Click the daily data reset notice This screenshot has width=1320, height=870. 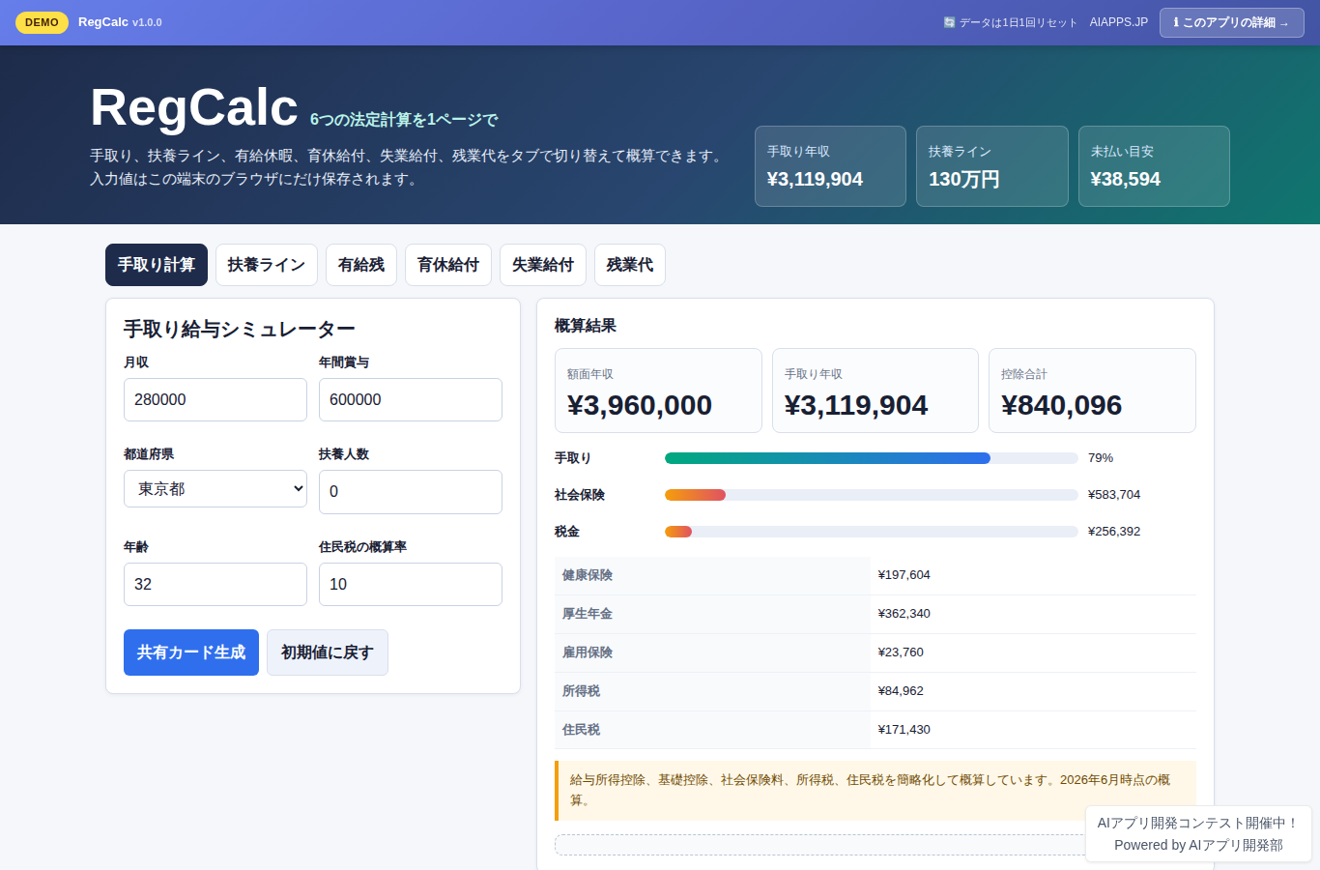coord(1010,22)
